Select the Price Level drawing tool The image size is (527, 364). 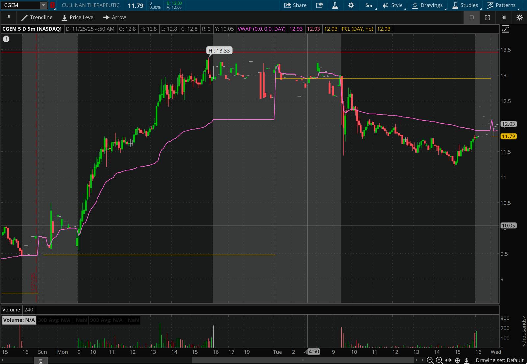78,17
